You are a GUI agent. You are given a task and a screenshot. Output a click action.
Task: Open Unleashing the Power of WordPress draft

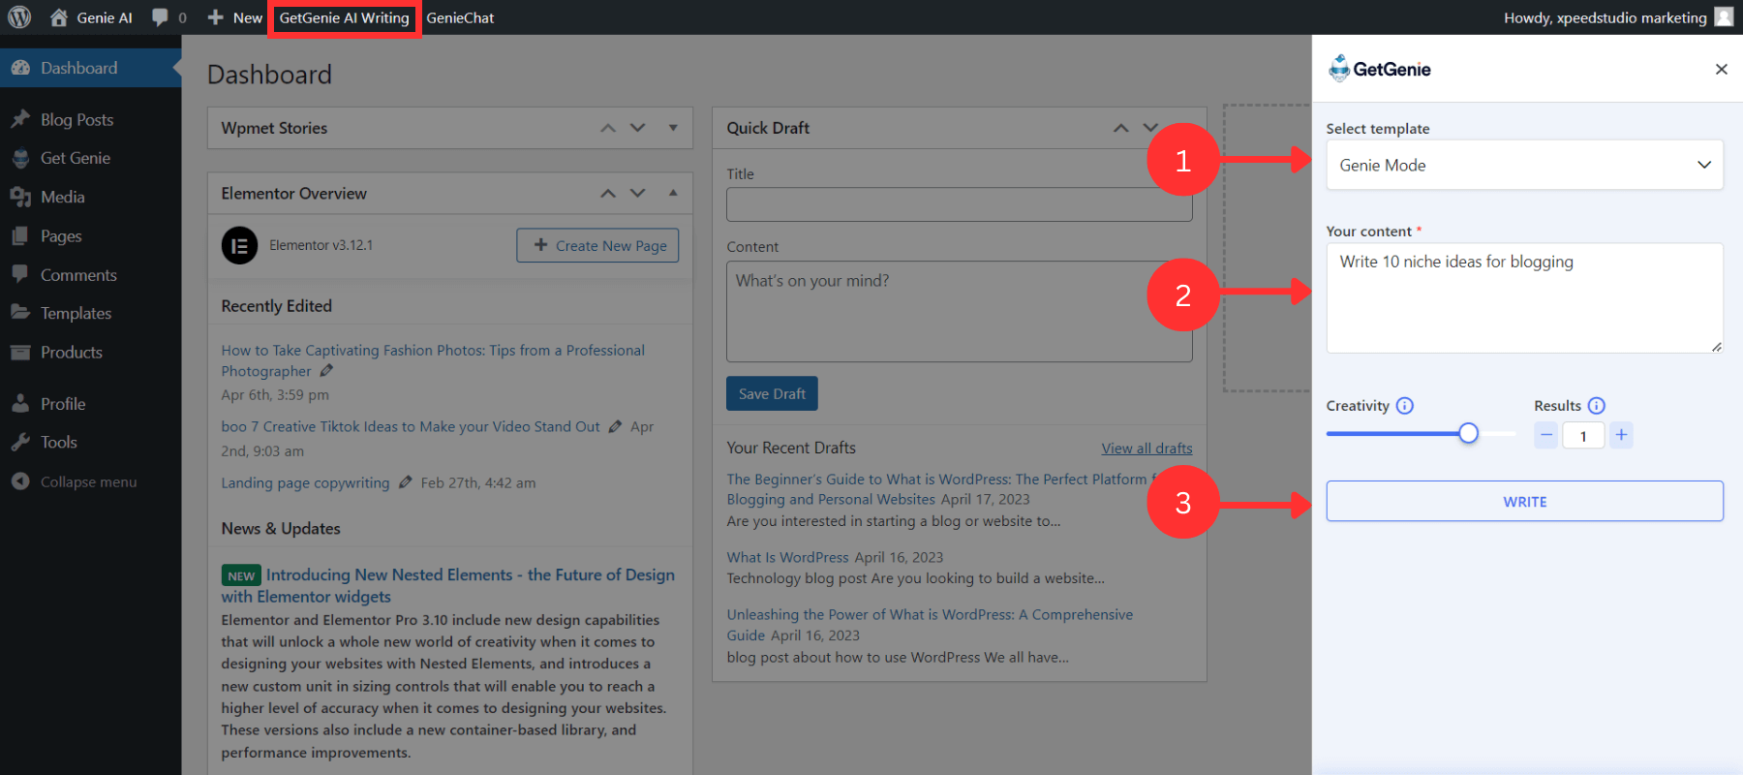(930, 625)
